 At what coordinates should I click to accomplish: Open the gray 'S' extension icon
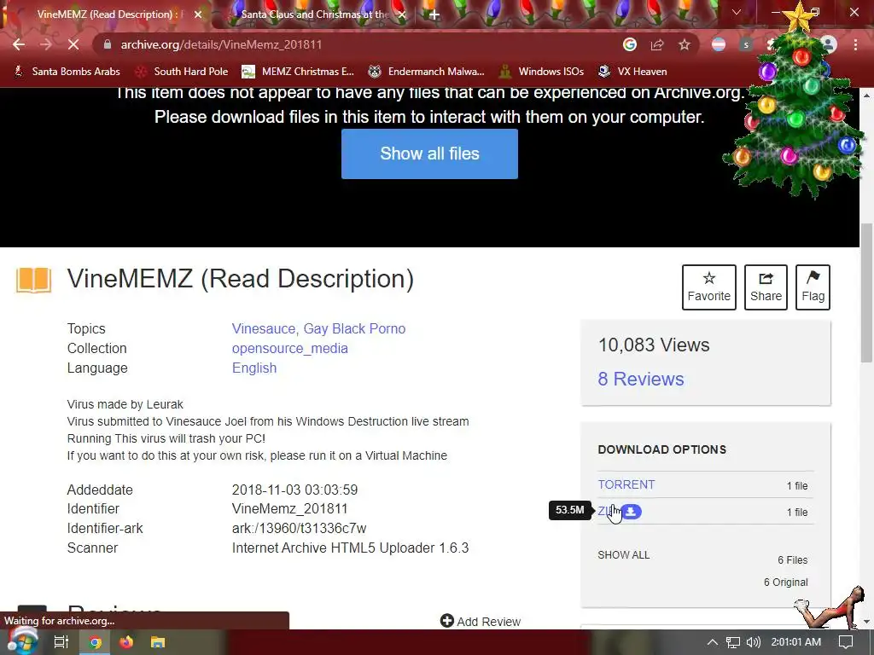(x=746, y=44)
